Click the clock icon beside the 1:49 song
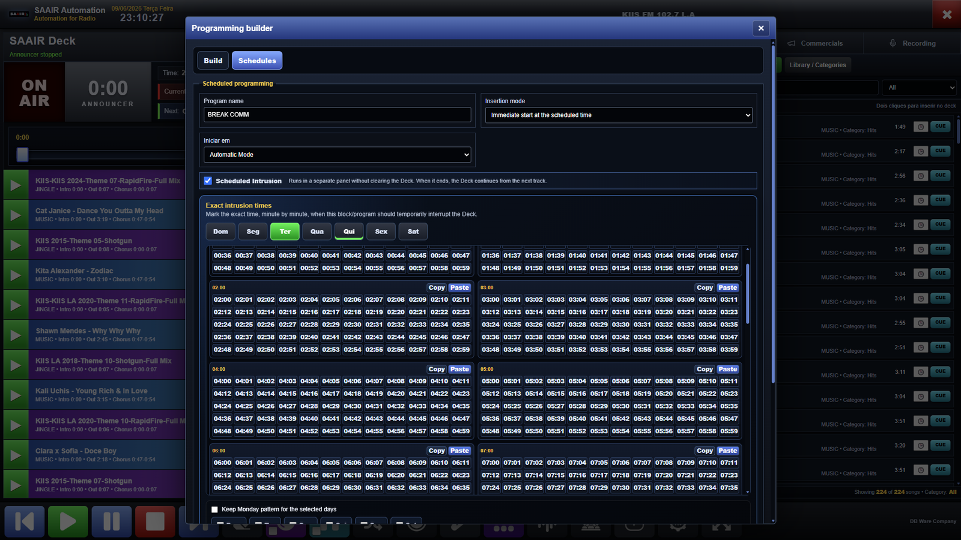The image size is (961, 540). (x=920, y=127)
